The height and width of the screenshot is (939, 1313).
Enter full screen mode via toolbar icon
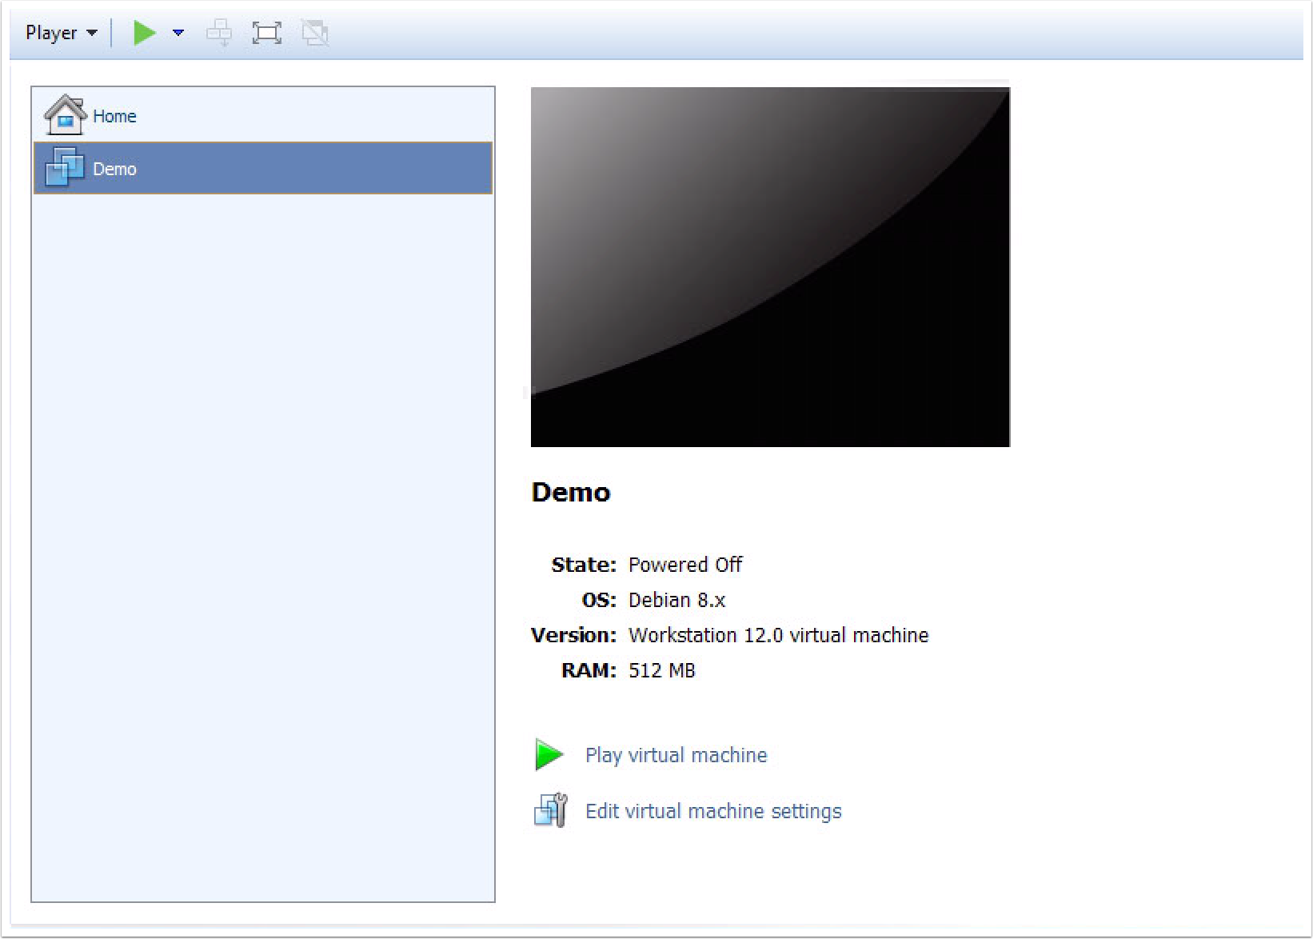266,33
